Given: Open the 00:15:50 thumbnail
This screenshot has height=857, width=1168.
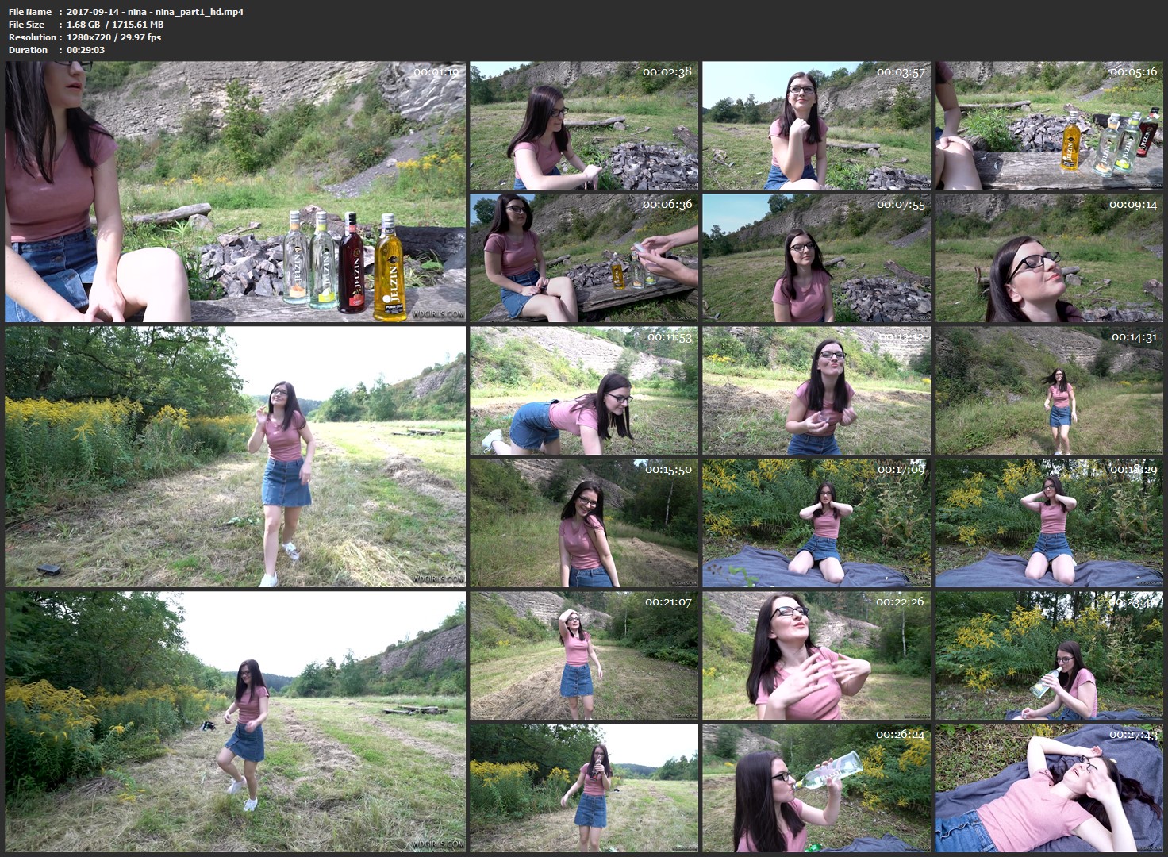Looking at the screenshot, I should 584,523.
